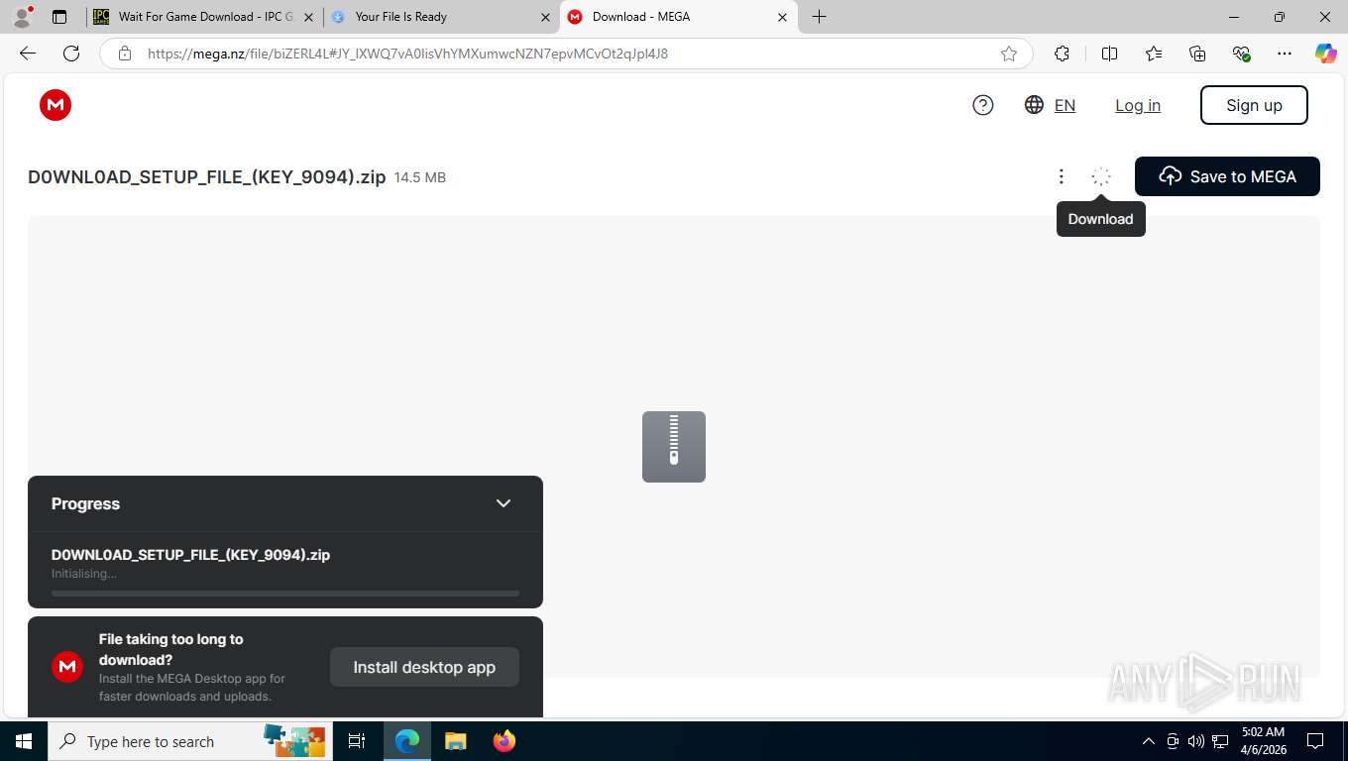Open the Copilot icon
The image size is (1348, 761).
pos(1326,54)
